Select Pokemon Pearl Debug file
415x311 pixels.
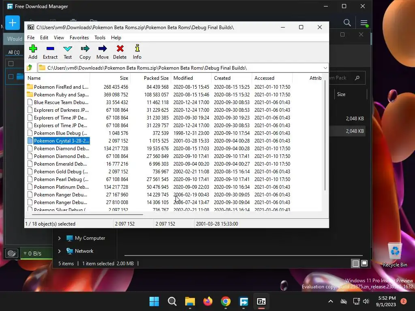[x=58, y=179]
